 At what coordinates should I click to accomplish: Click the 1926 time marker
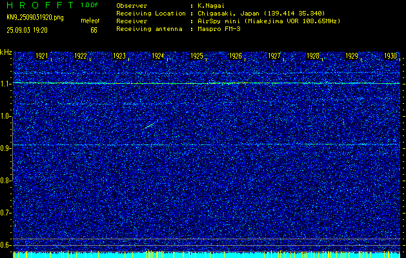(x=236, y=56)
